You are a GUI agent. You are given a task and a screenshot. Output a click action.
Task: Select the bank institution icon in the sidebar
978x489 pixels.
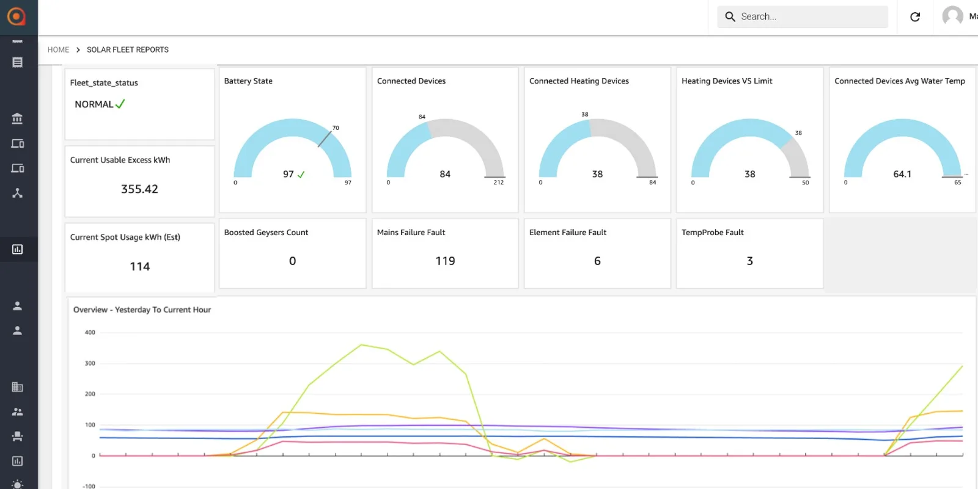point(17,118)
